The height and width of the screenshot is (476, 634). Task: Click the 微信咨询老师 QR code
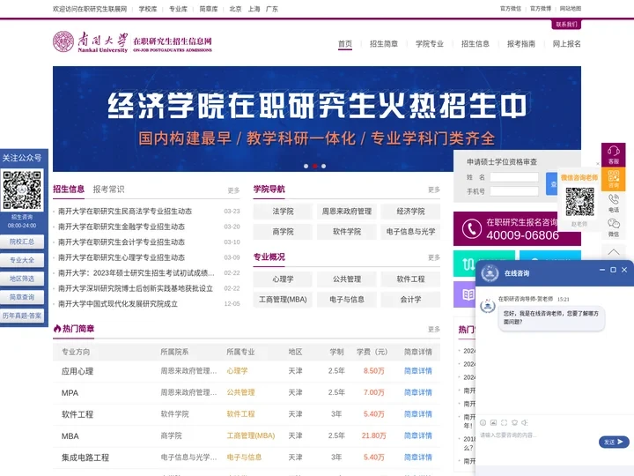[579, 202]
